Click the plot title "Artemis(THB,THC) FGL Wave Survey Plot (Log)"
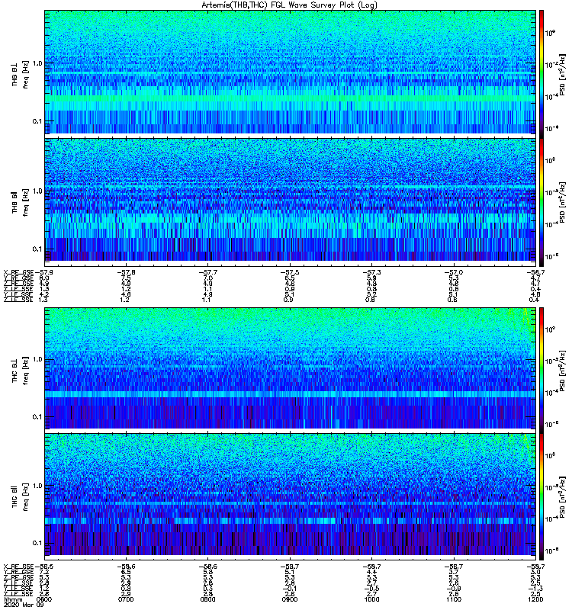This screenshot has width=572, height=610. click(289, 5)
